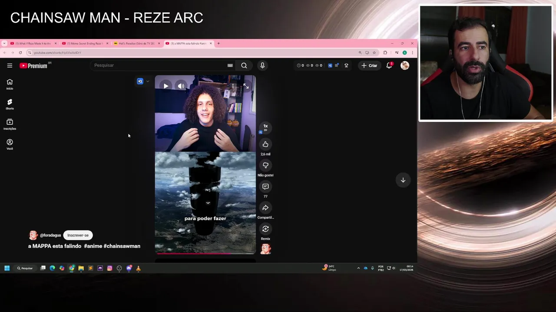Open the YouTube hamburger guide menu
The width and height of the screenshot is (556, 312).
[x=10, y=65]
